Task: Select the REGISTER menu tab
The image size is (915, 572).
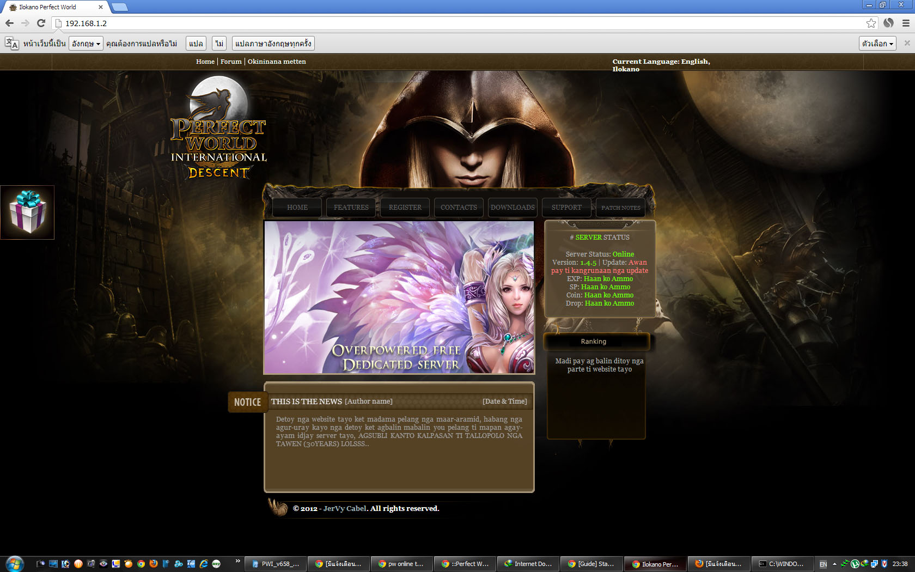Action: click(x=405, y=208)
